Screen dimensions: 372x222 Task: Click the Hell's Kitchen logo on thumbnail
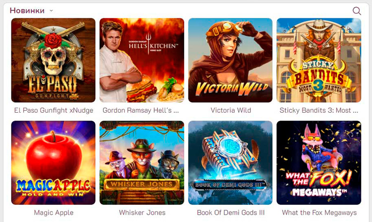(x=153, y=44)
